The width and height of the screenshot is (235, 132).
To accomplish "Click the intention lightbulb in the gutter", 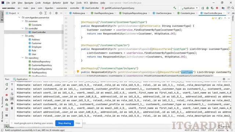I will pyautogui.click(x=78, y=71).
